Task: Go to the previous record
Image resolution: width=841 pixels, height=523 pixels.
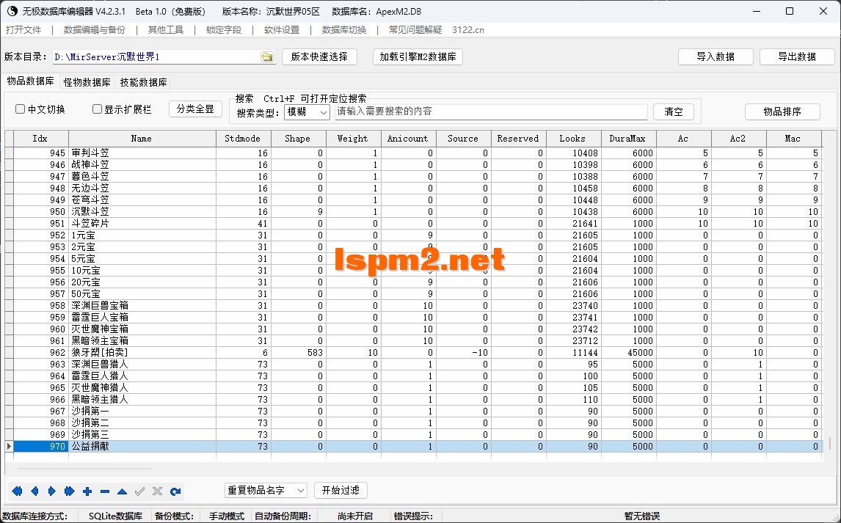Action: pyautogui.click(x=34, y=491)
